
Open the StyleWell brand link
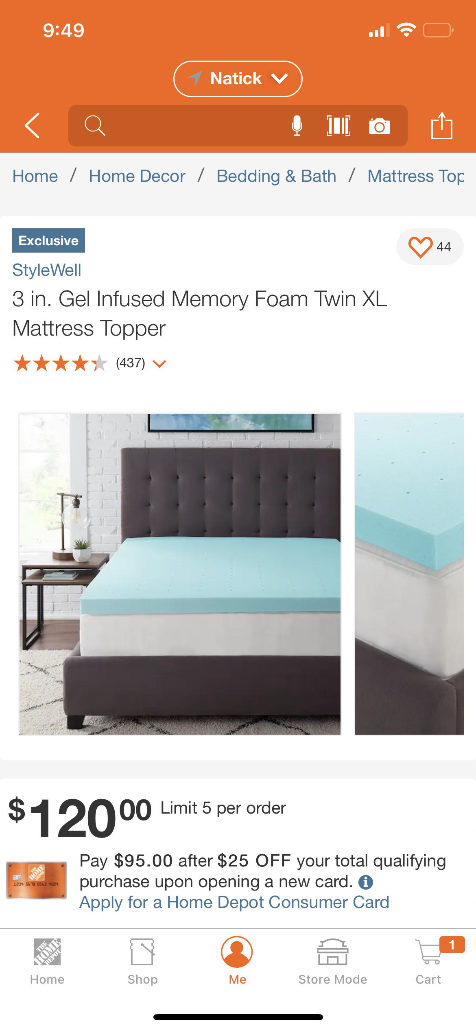pos(47,270)
